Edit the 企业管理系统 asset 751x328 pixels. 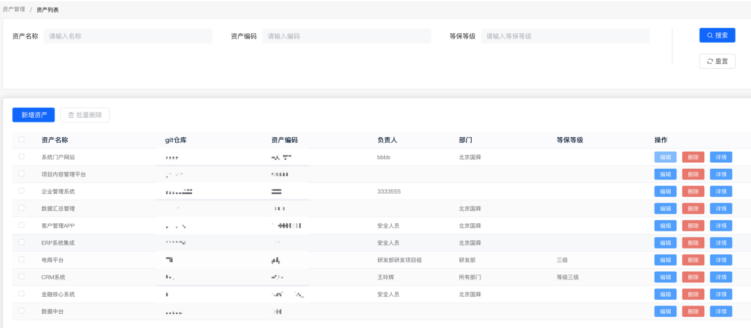[x=665, y=191]
